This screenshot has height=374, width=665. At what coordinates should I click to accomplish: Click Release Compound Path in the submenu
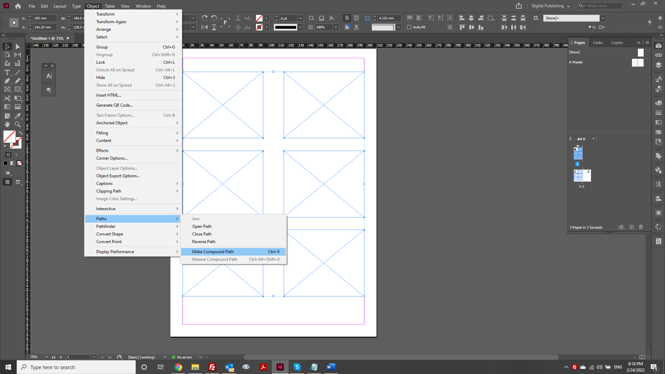(x=214, y=259)
